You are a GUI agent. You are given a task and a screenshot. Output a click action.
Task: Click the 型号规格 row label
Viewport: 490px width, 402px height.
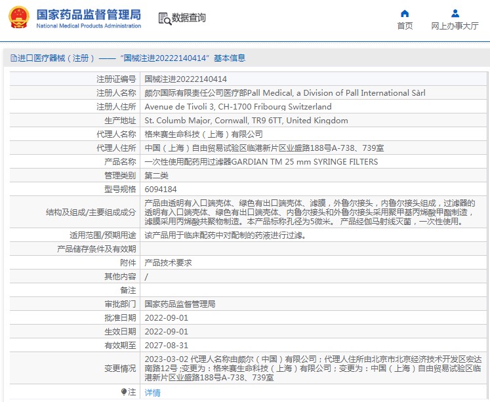click(120, 189)
